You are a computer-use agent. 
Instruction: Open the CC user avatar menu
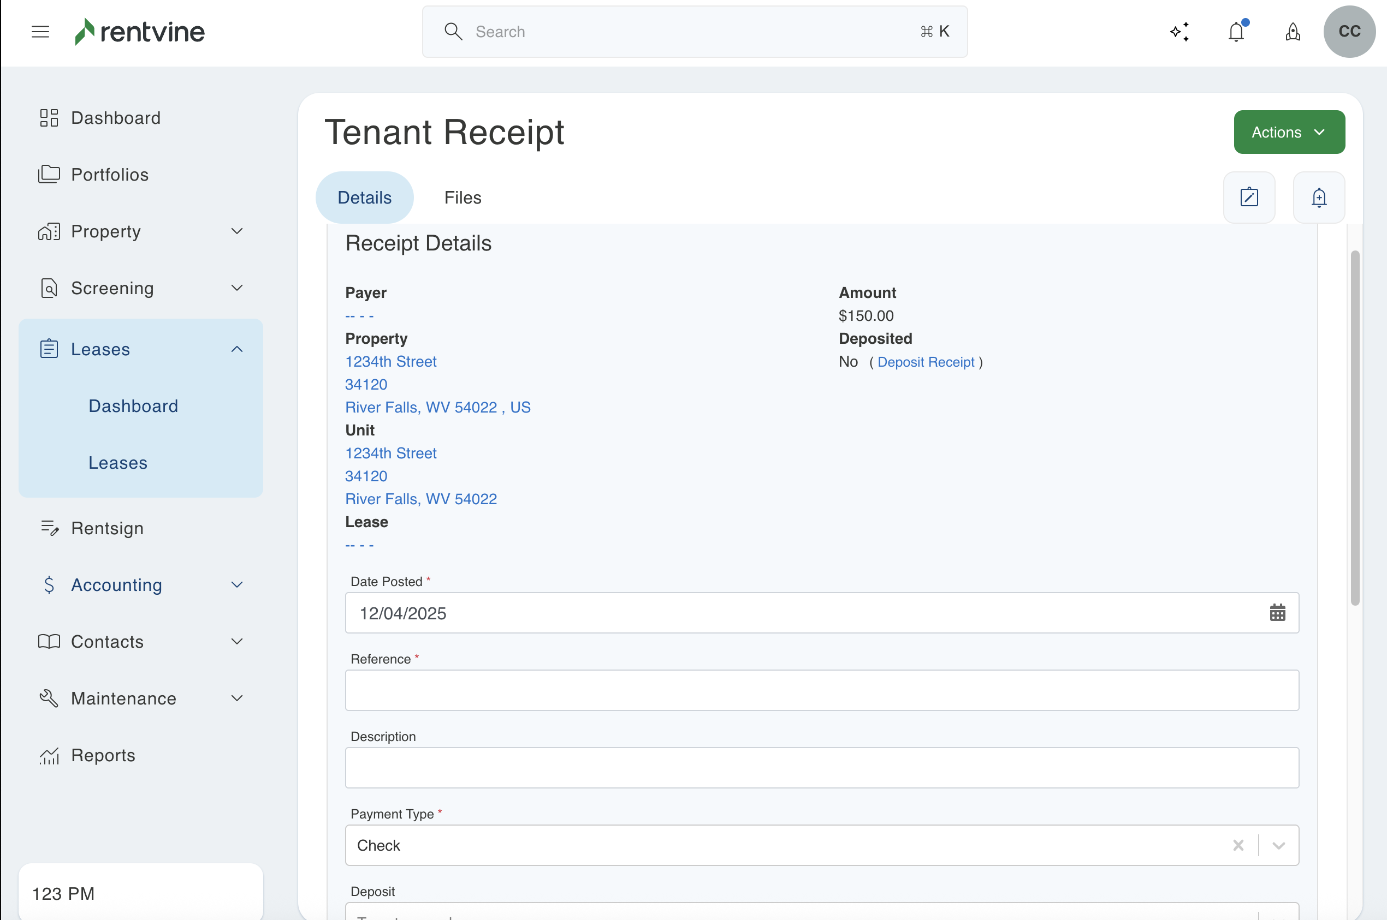1349,32
